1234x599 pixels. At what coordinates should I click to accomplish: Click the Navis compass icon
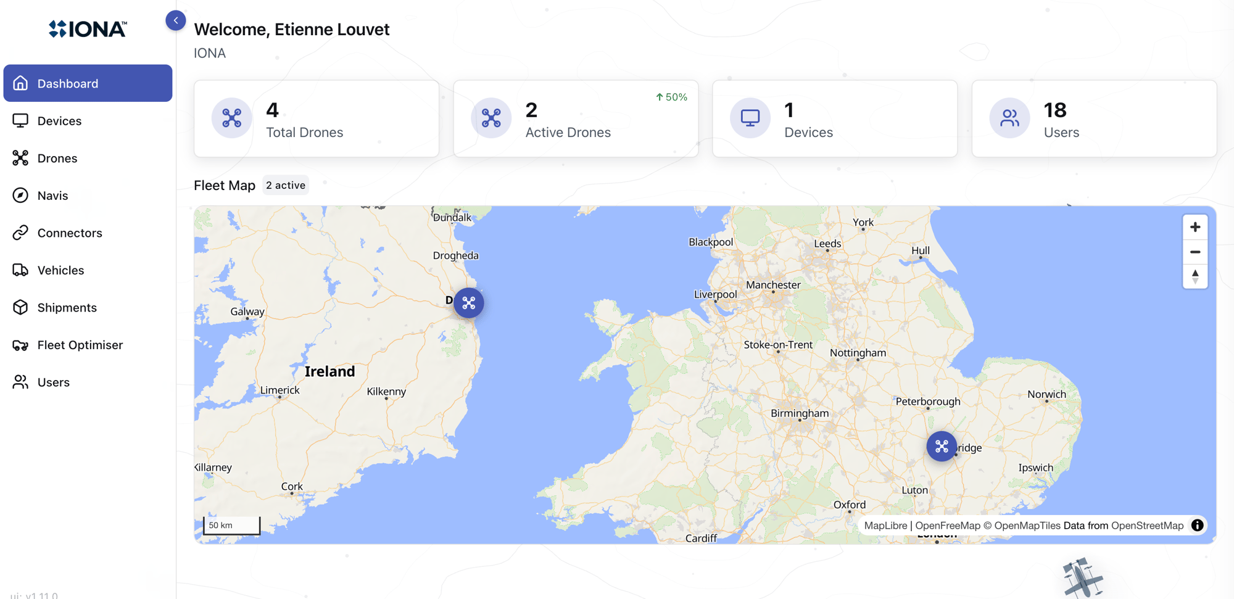click(20, 195)
